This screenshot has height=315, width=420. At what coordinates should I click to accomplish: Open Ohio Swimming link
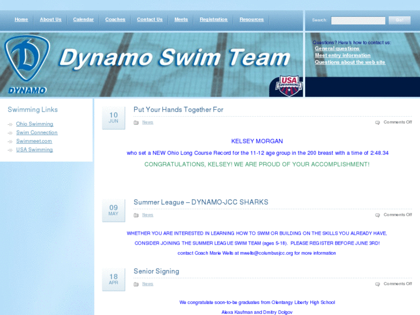point(35,124)
